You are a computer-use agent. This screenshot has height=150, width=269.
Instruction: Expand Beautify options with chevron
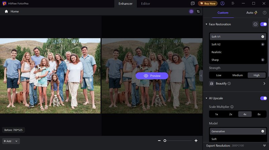[x=264, y=83]
